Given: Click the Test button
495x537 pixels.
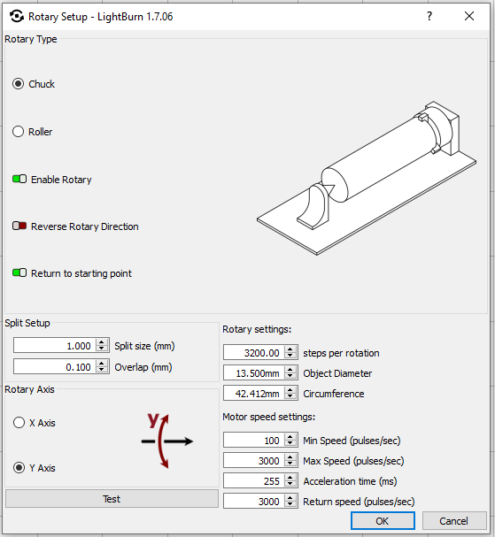Looking at the screenshot, I should pos(112,499).
